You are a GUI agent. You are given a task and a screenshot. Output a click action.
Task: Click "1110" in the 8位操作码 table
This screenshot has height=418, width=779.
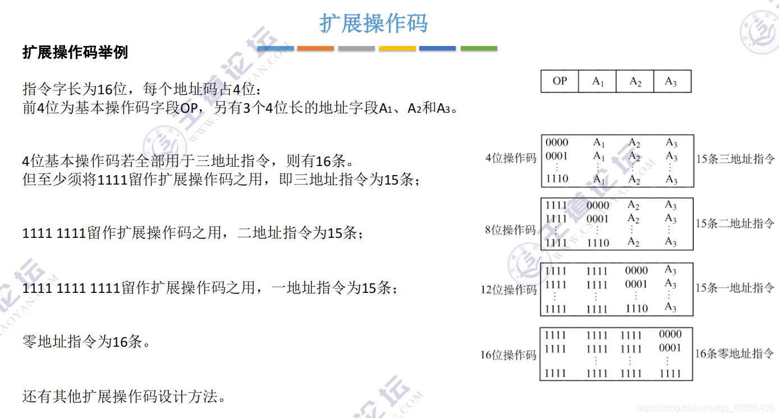click(x=598, y=243)
